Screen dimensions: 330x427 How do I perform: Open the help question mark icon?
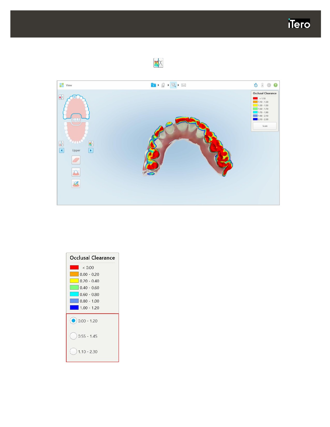[x=276, y=85]
